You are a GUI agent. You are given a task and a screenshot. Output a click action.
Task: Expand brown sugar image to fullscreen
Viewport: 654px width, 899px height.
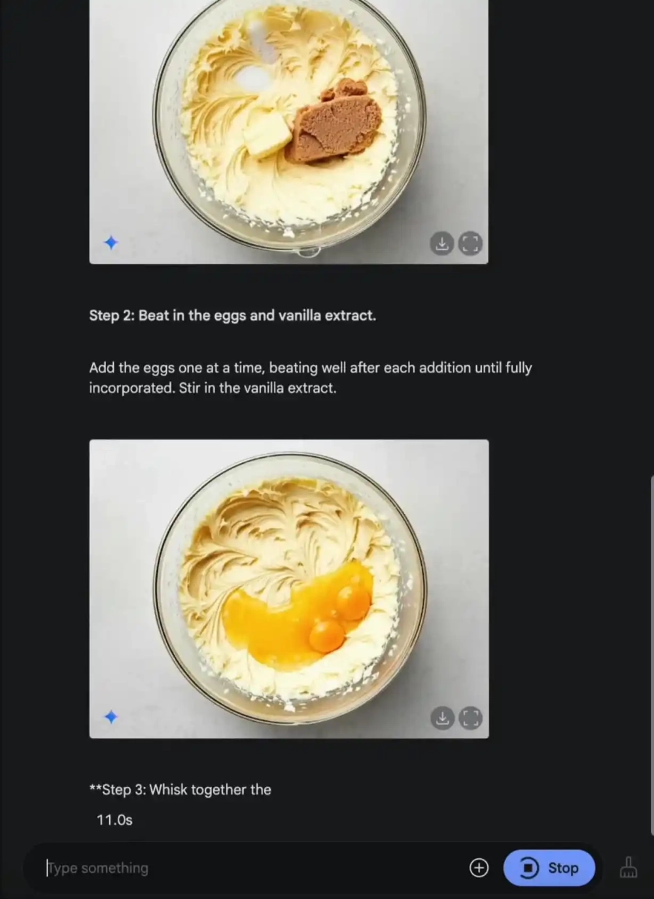point(470,244)
